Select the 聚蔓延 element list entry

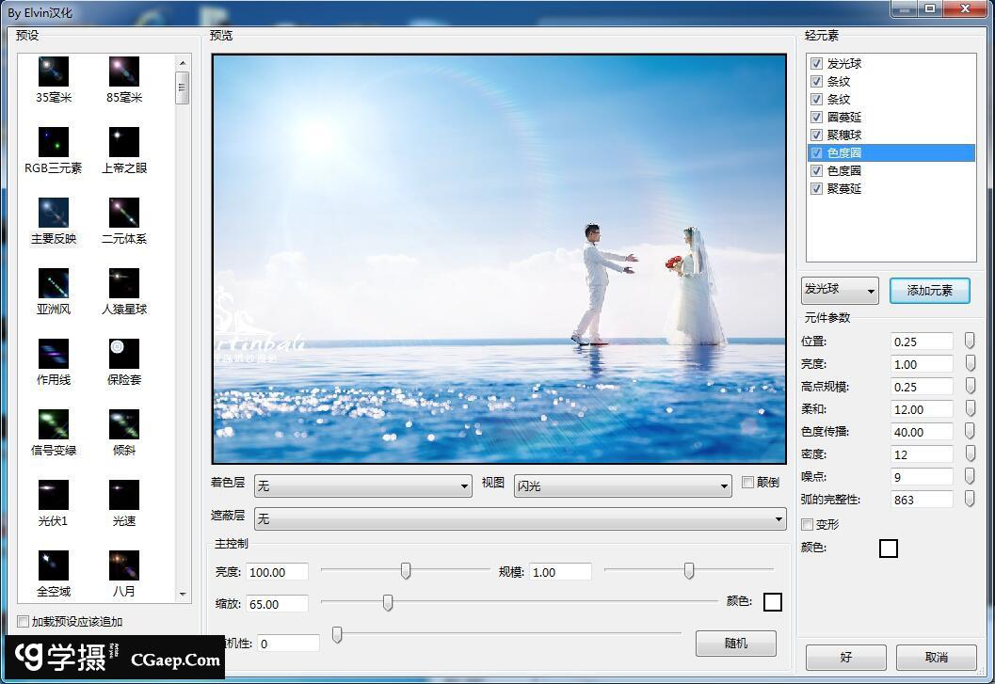pos(844,189)
